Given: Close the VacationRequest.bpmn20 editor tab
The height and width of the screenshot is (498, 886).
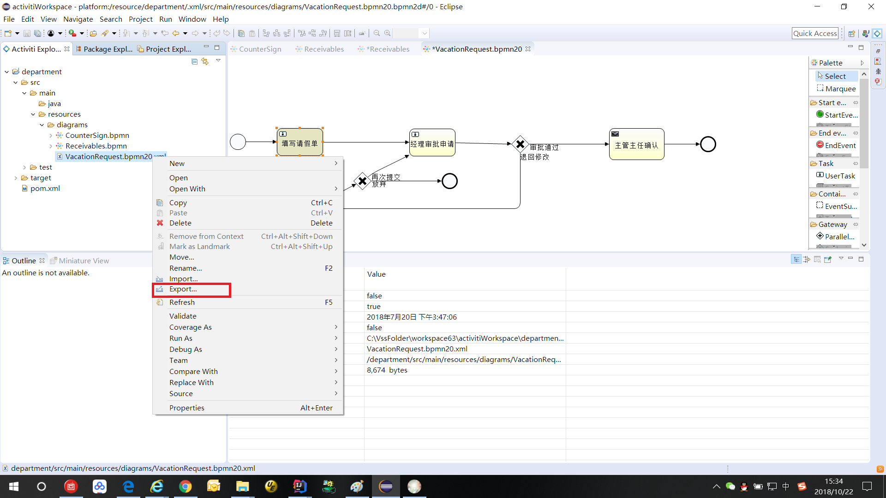Looking at the screenshot, I should [x=528, y=48].
